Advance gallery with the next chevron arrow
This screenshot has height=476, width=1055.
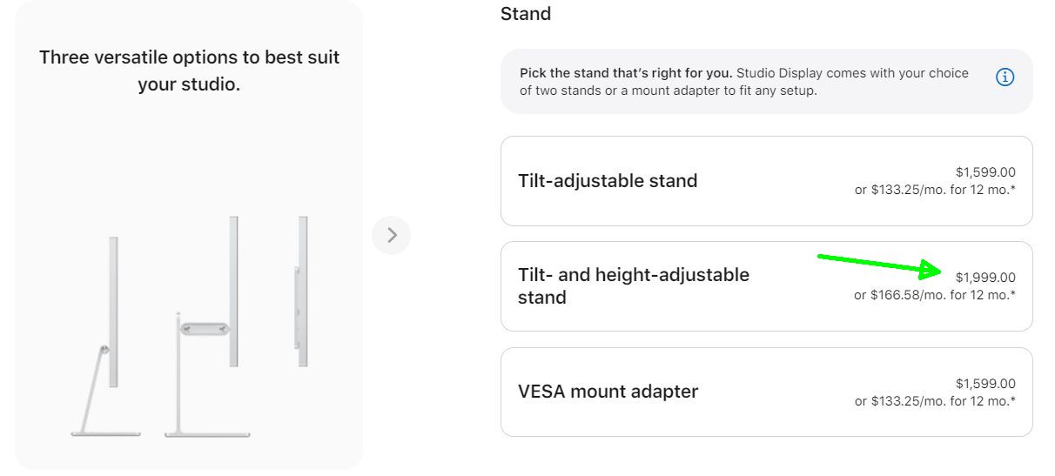point(391,235)
